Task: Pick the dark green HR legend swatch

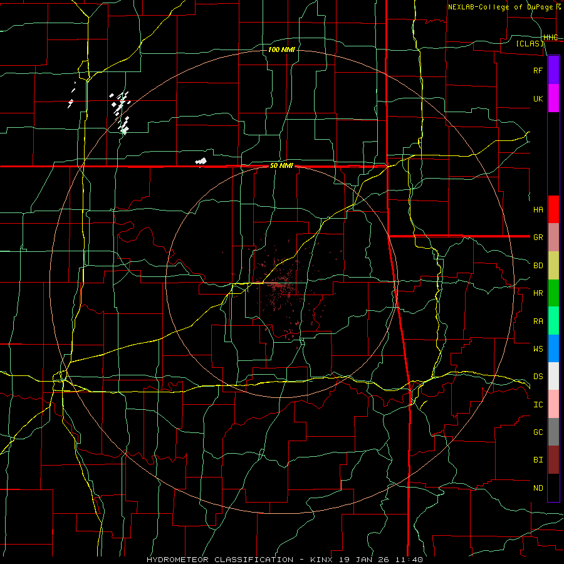Action: tap(553, 293)
